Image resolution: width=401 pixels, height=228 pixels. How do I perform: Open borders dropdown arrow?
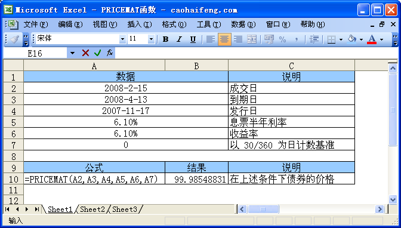point(341,39)
